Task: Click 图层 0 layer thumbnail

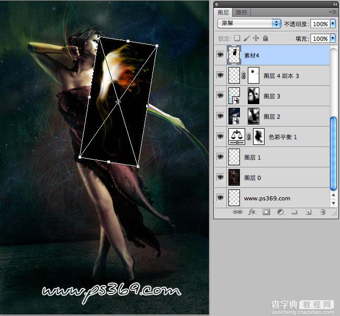Action: pos(234,177)
